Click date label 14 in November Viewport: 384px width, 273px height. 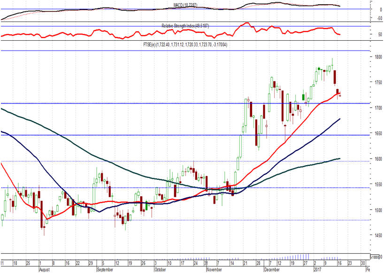click(x=232, y=264)
